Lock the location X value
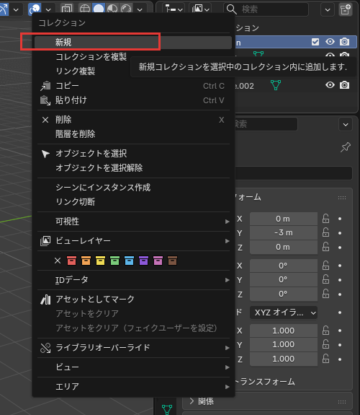 coord(325,219)
